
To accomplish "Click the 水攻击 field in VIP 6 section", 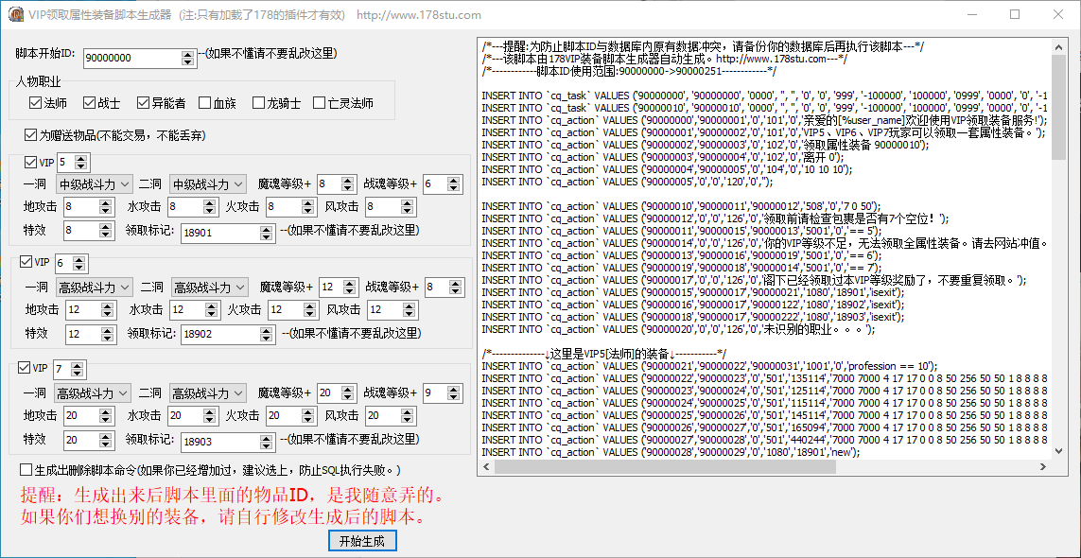I will point(187,311).
